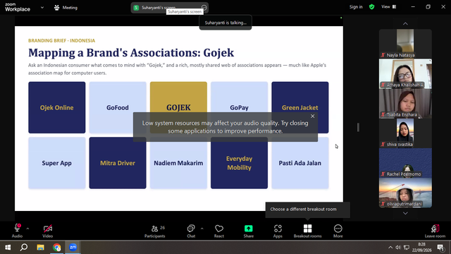The image size is (451, 254).
Task: Open system volume control
Action: (398, 248)
